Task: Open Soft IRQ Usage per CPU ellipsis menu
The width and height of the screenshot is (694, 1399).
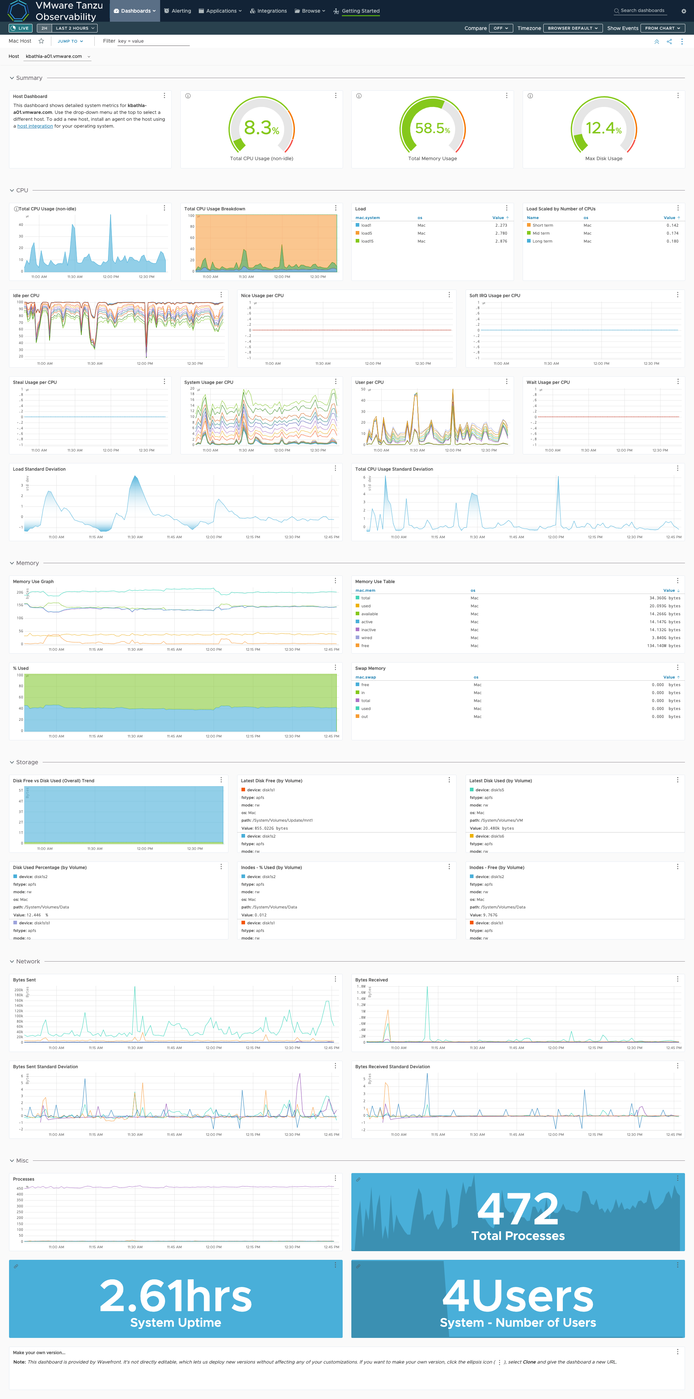Action: [678, 295]
